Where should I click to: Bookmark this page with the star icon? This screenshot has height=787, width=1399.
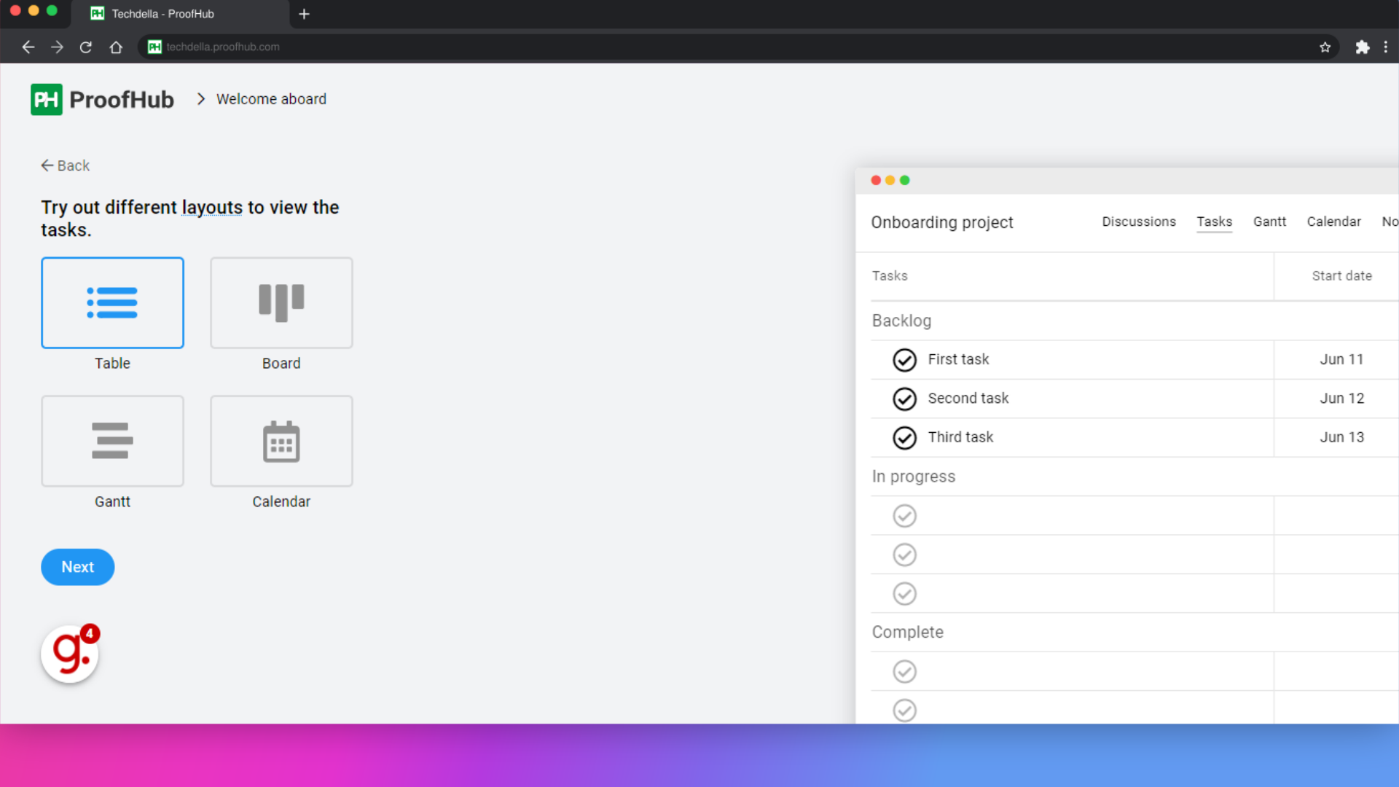1325,47
